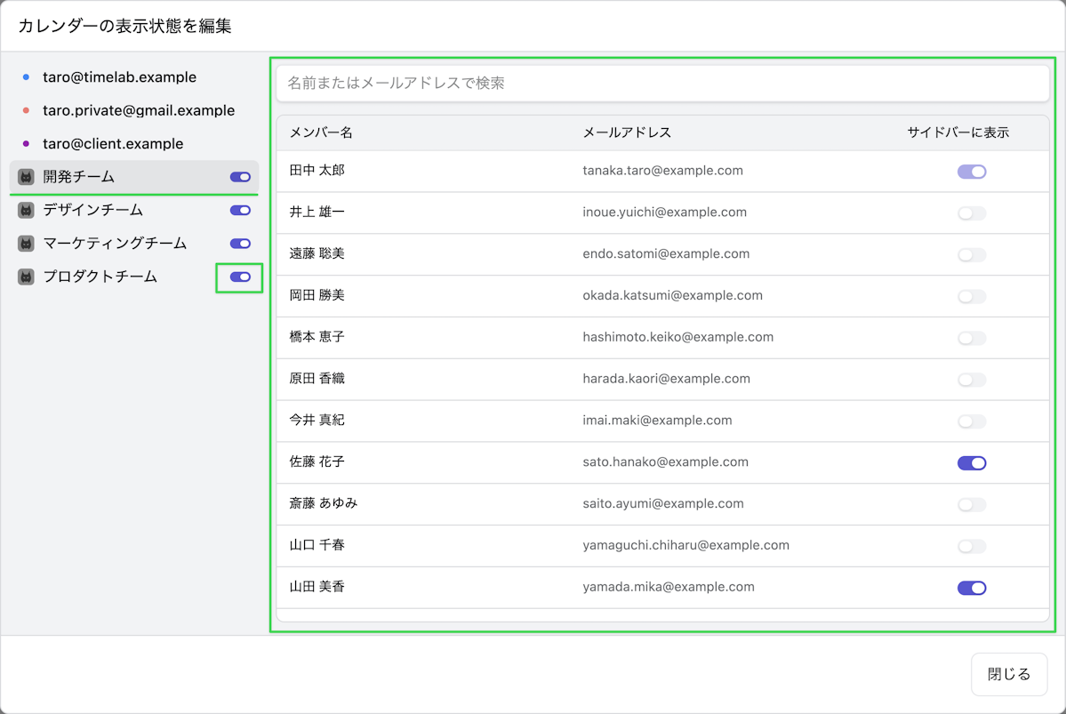This screenshot has height=714, width=1066.
Task: Click the name 井上 雄一
Action: tap(317, 212)
